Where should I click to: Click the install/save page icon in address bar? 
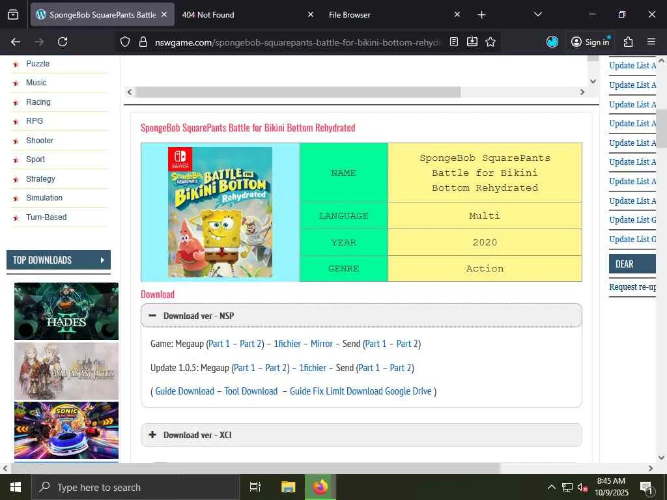point(472,42)
